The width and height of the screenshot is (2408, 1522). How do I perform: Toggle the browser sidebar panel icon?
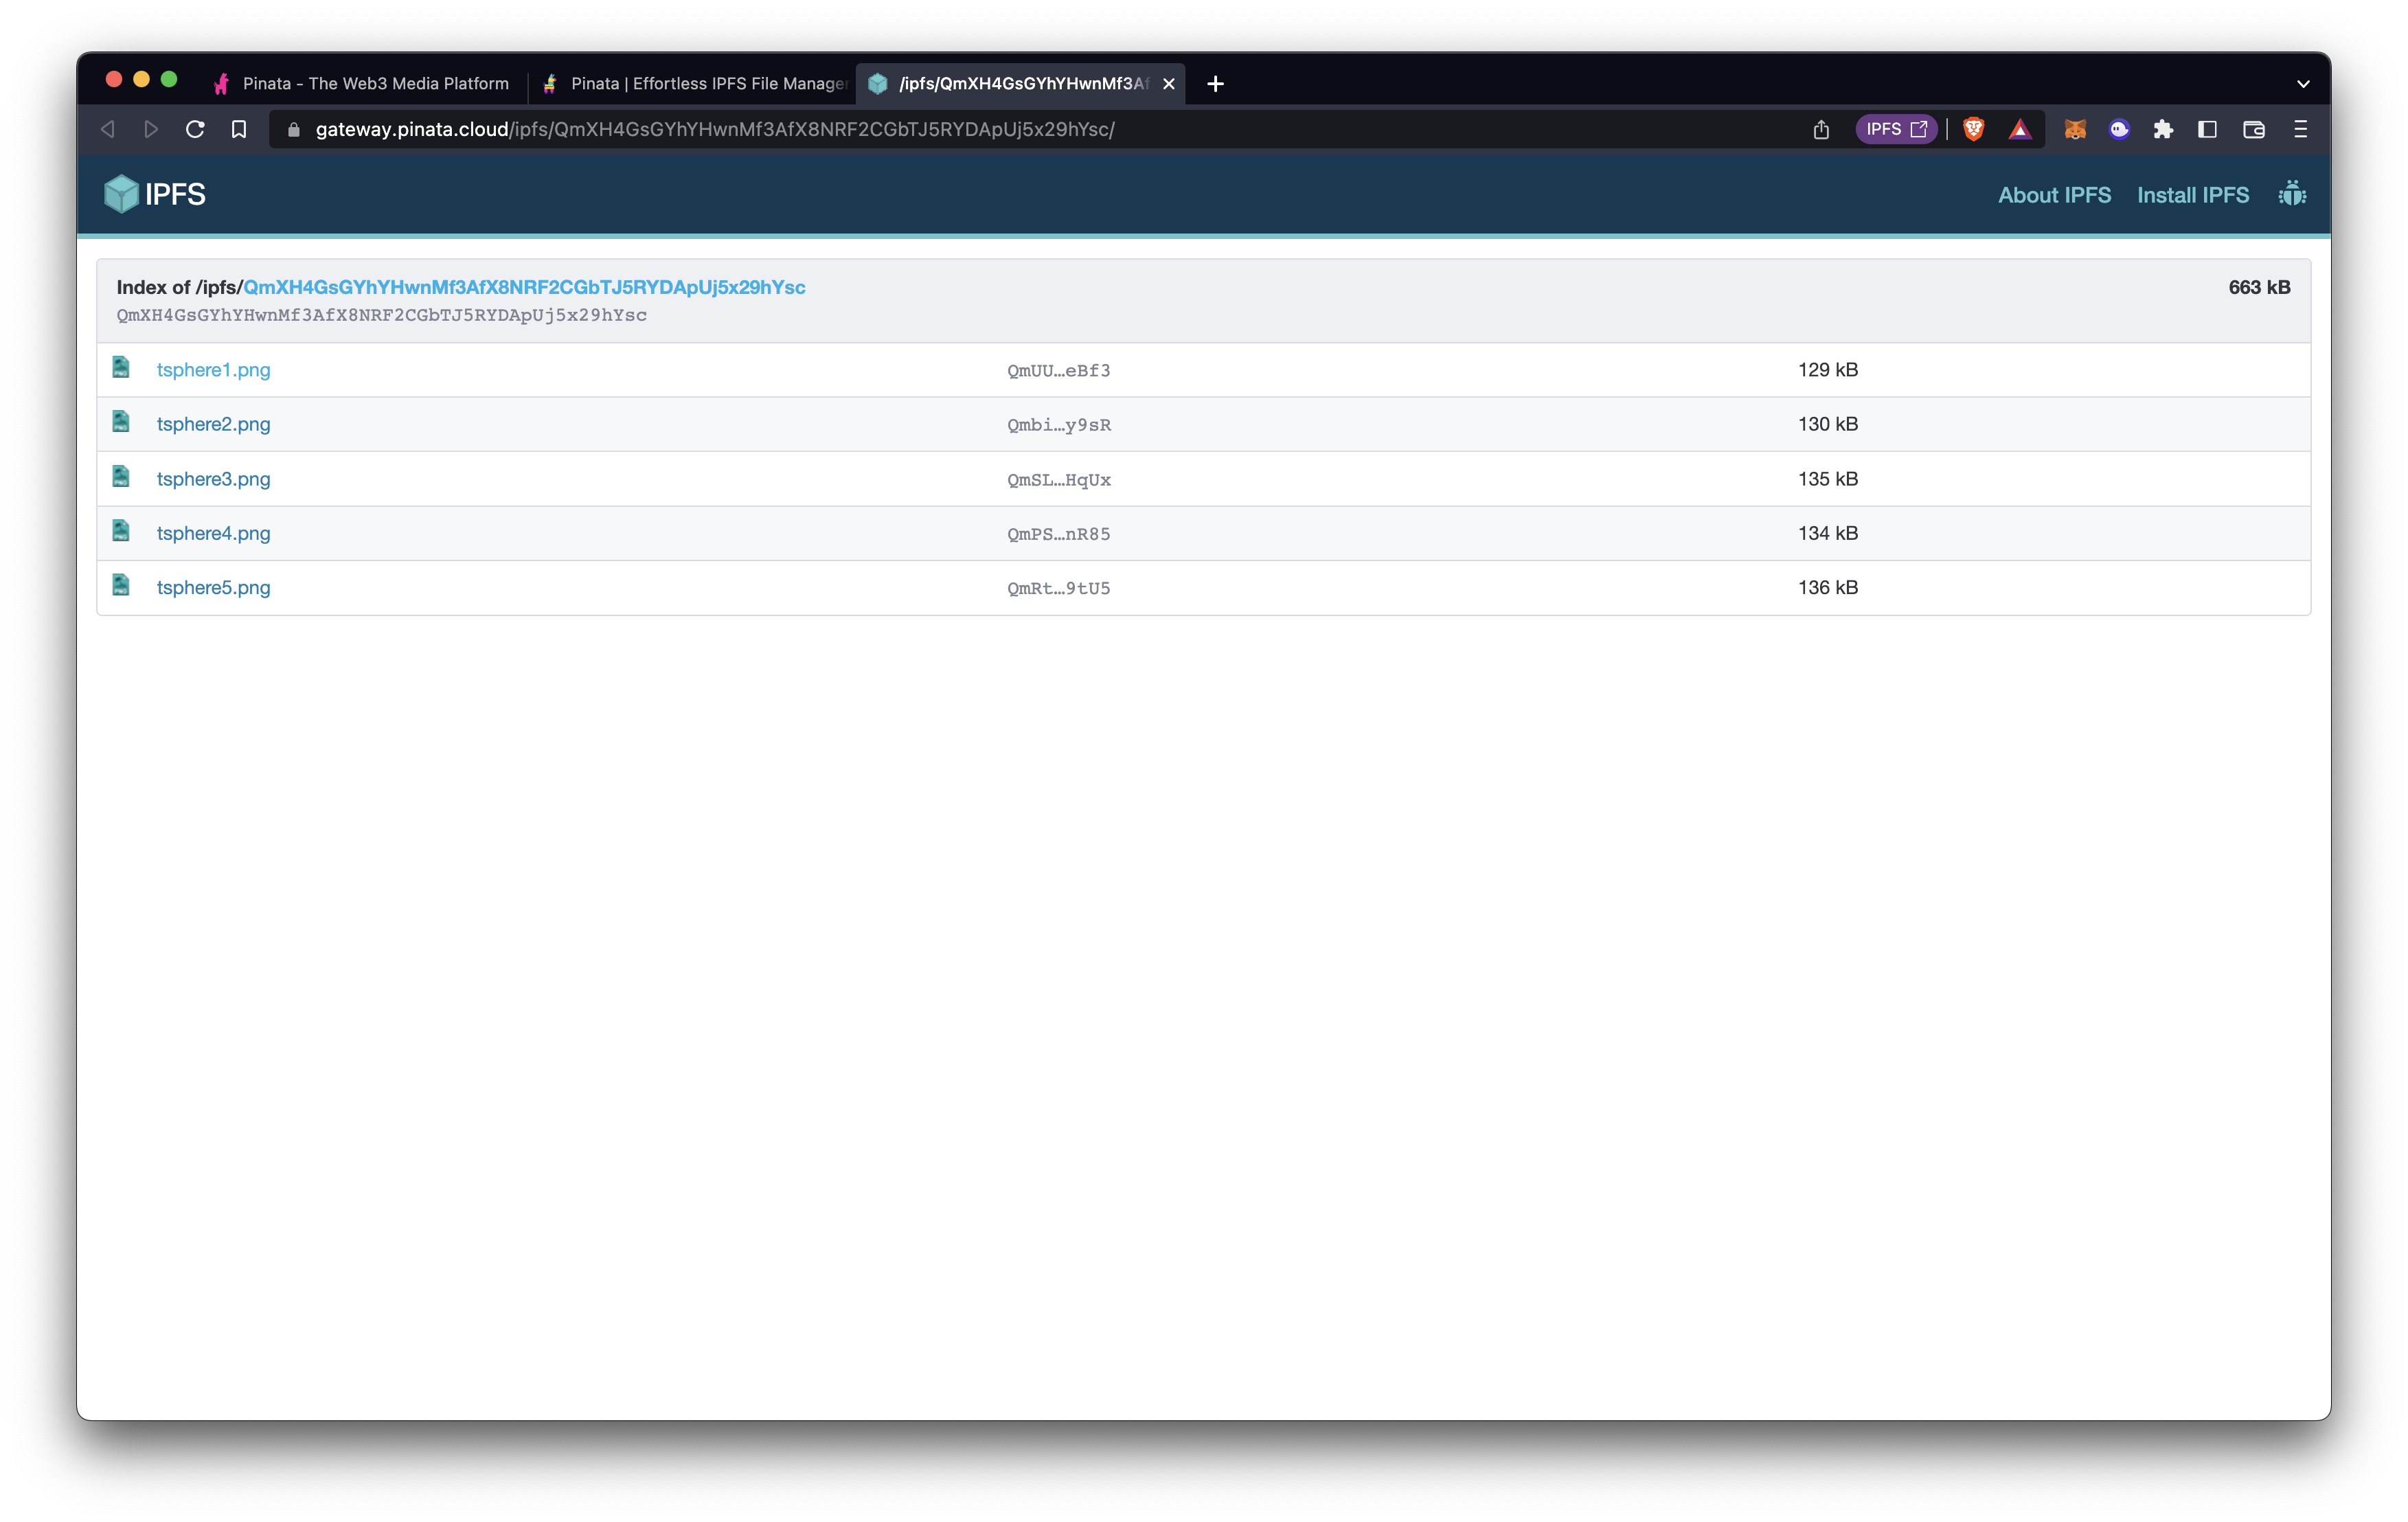point(2207,129)
